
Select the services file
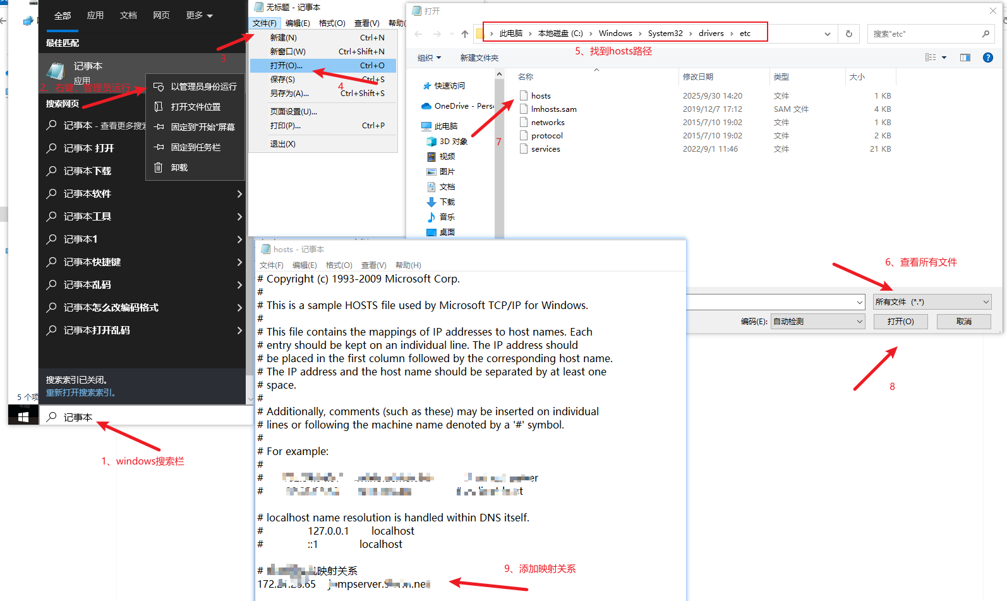coord(546,149)
